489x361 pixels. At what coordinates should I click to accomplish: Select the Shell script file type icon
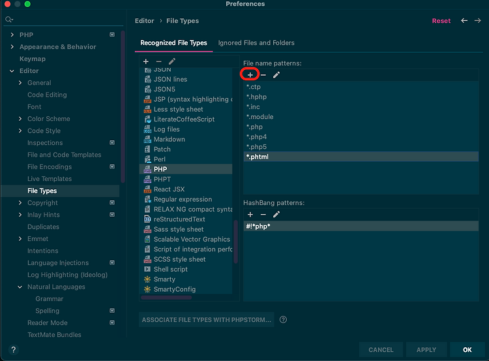pos(147,269)
